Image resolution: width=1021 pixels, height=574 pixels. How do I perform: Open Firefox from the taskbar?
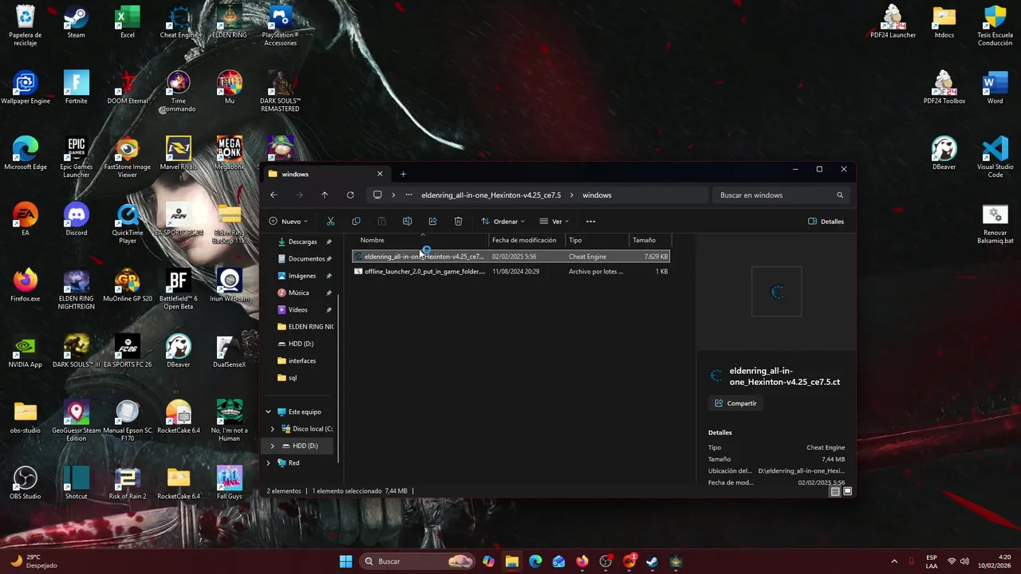click(582, 561)
